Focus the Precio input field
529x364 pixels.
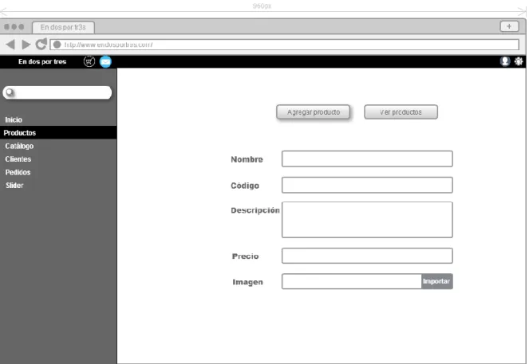pyautogui.click(x=367, y=256)
